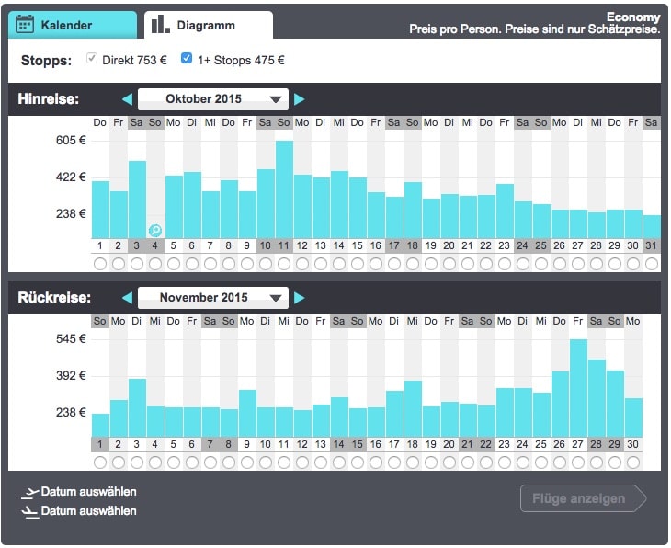Screen dimensions: 671x548
Task: Click the calendar icon in Kalender tab
Action: tap(25, 25)
